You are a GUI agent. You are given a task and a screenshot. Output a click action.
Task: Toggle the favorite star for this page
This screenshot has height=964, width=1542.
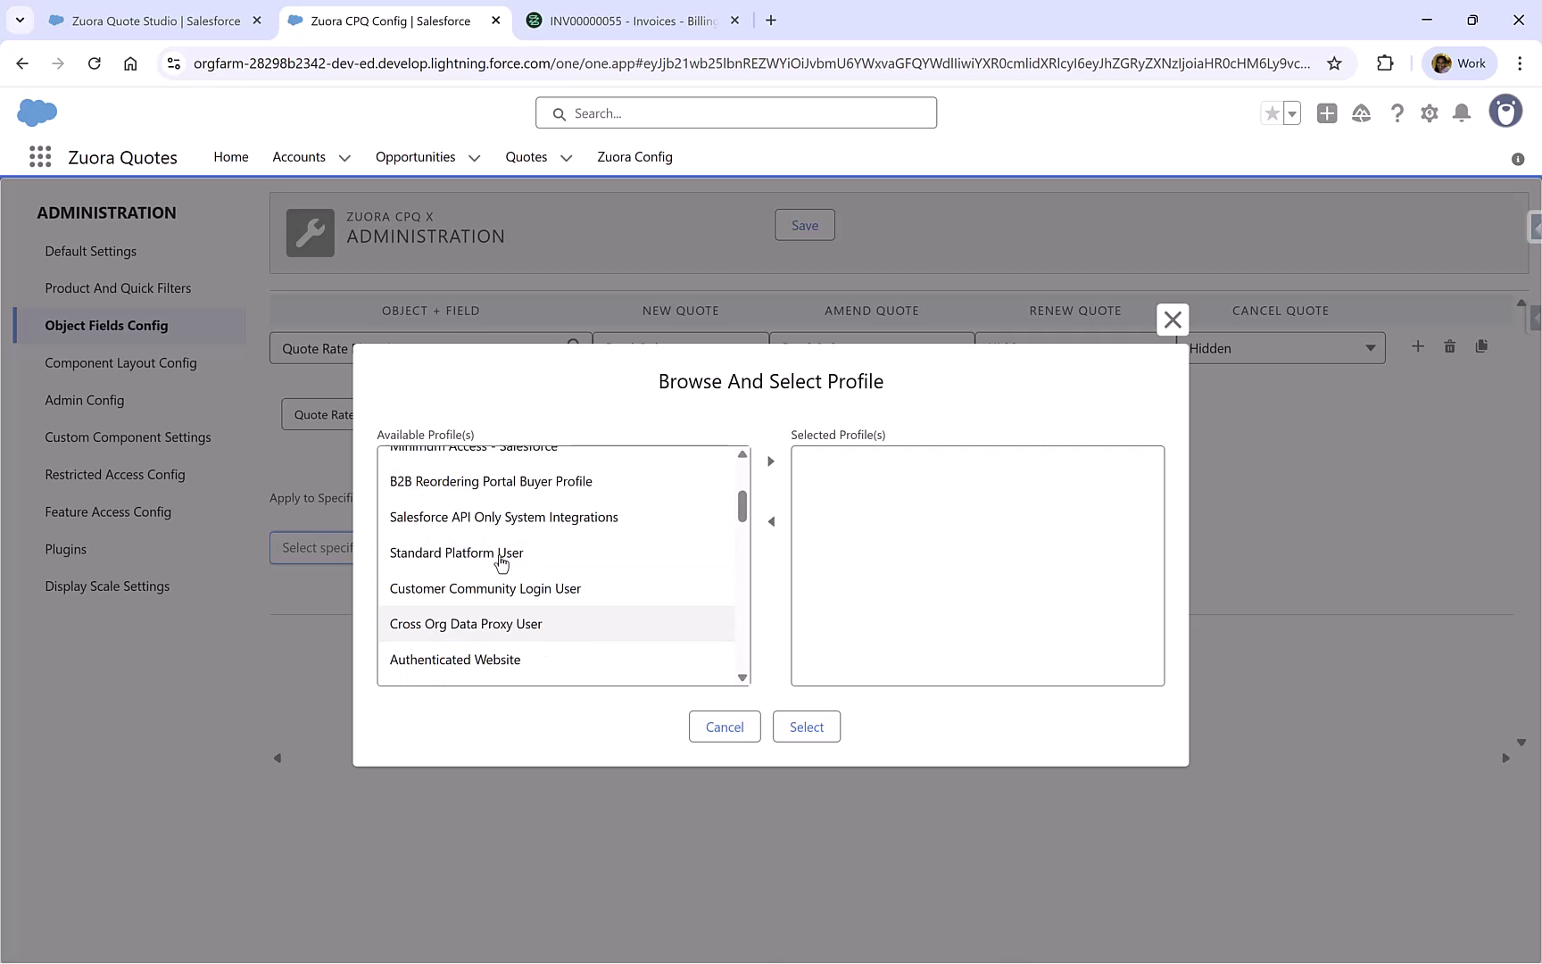(x=1271, y=112)
